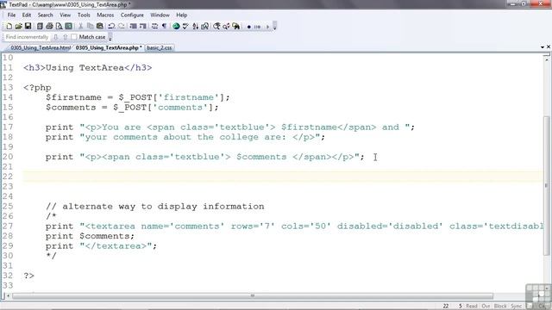Toggle Sync indicator in status bar
Viewport: 552px width, 310px height.
(x=516, y=307)
